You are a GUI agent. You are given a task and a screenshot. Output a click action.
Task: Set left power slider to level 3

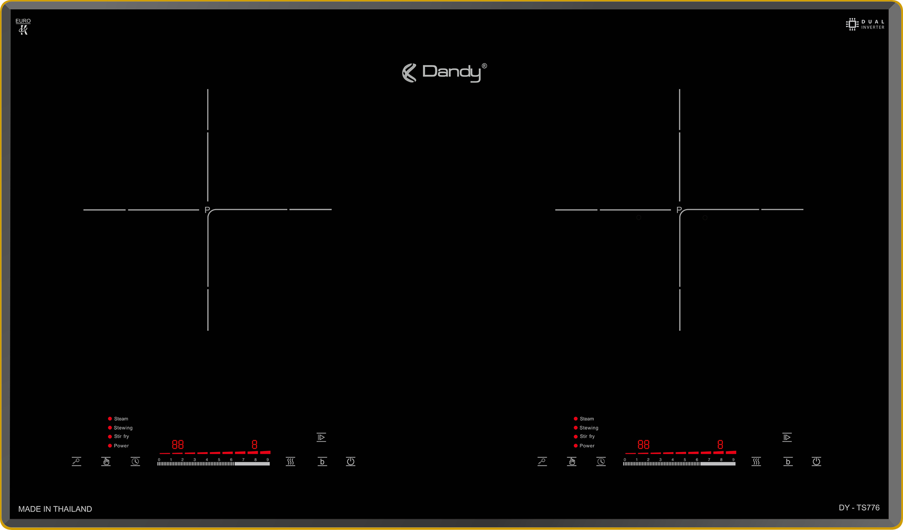click(195, 463)
